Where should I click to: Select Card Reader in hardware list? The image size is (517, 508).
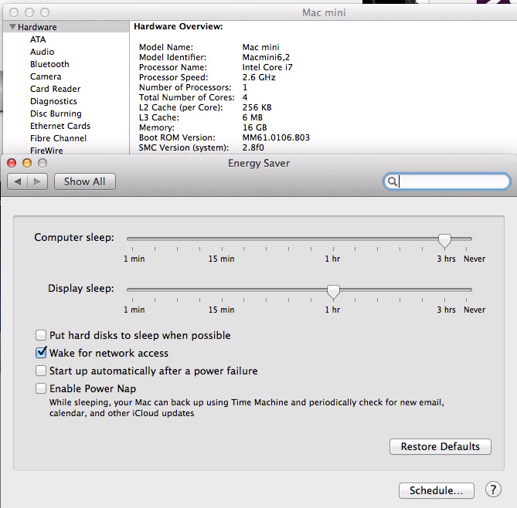(56, 89)
